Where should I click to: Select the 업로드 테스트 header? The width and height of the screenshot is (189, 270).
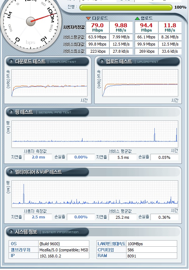click(x=138, y=61)
